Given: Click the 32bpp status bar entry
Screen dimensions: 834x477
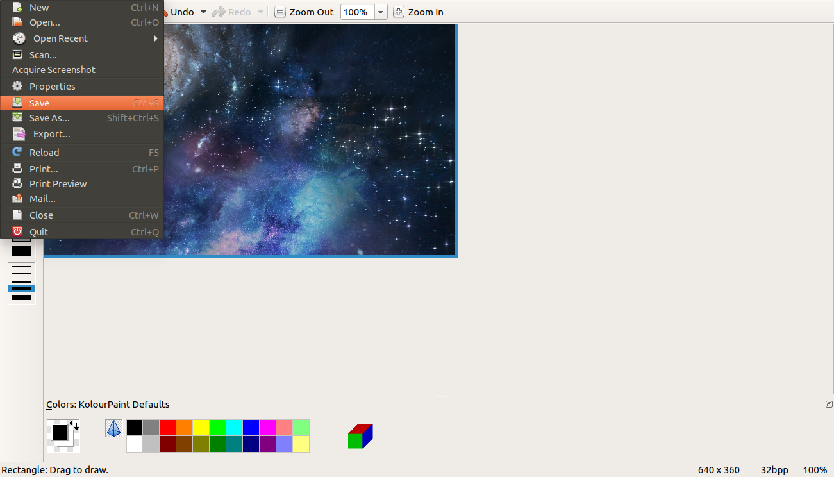Looking at the screenshot, I should pos(774,470).
